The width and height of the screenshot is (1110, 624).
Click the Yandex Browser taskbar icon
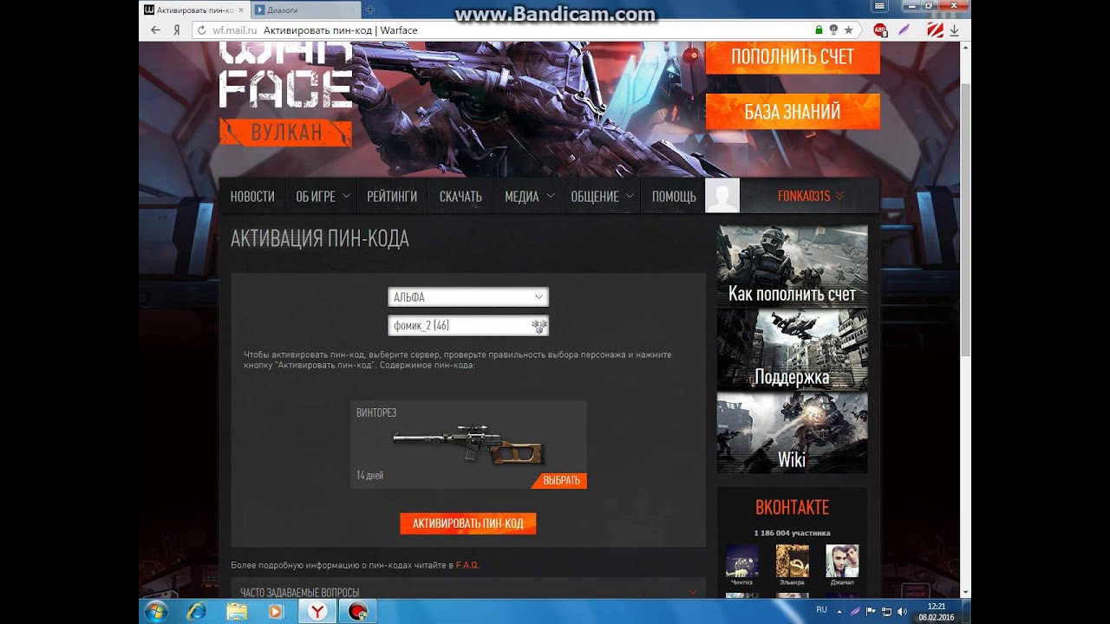(x=317, y=611)
